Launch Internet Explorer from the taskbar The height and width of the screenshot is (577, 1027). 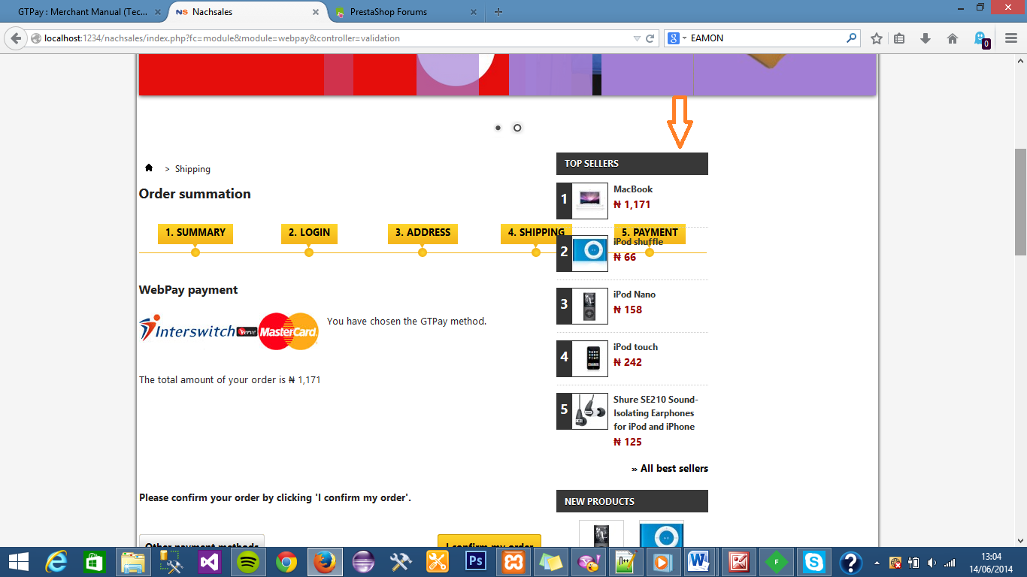pos(56,562)
